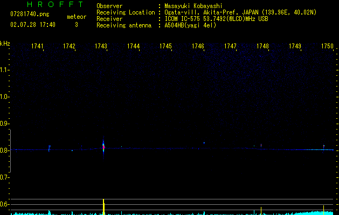339x215 pixels.
Task: Click the ICOM IC-575 receiver text
Action: tap(216, 19)
